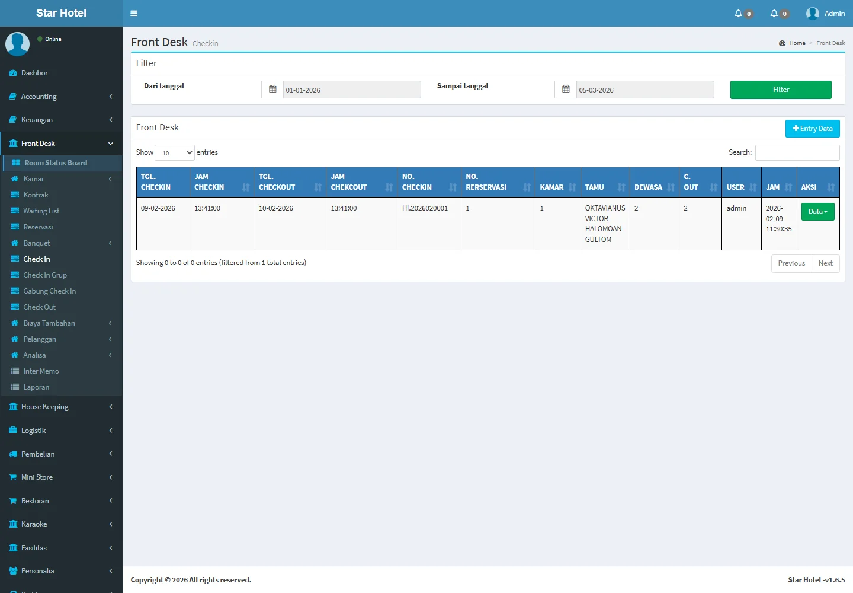Open Room Status Board menu item
853x593 pixels.
tap(56, 163)
